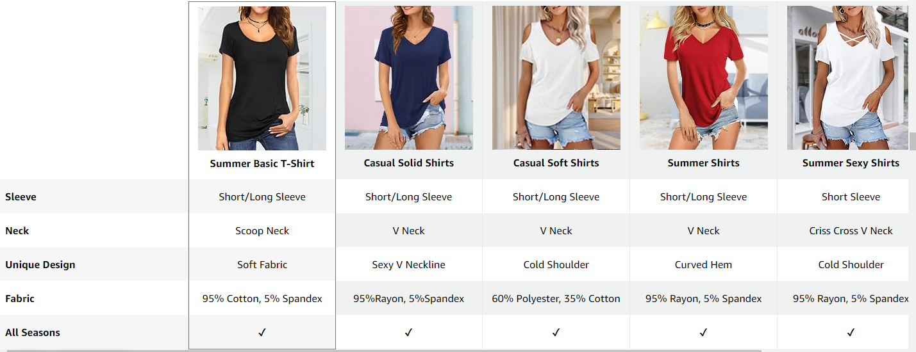
Task: Open the Casual Soft Shirts title link
Action: click(x=556, y=163)
